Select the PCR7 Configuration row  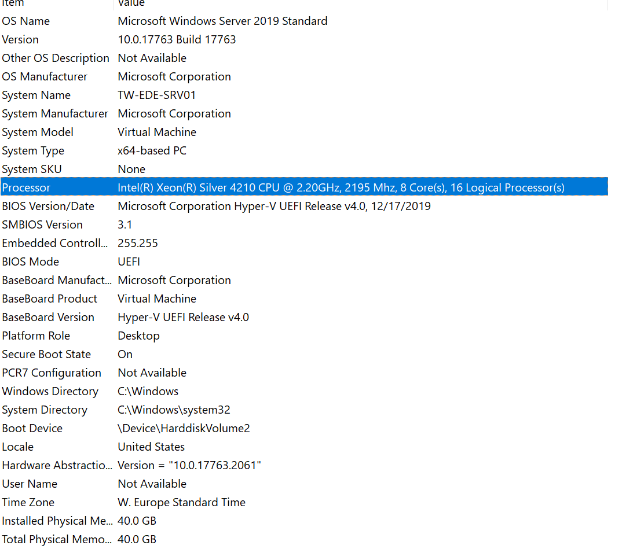[x=52, y=373]
